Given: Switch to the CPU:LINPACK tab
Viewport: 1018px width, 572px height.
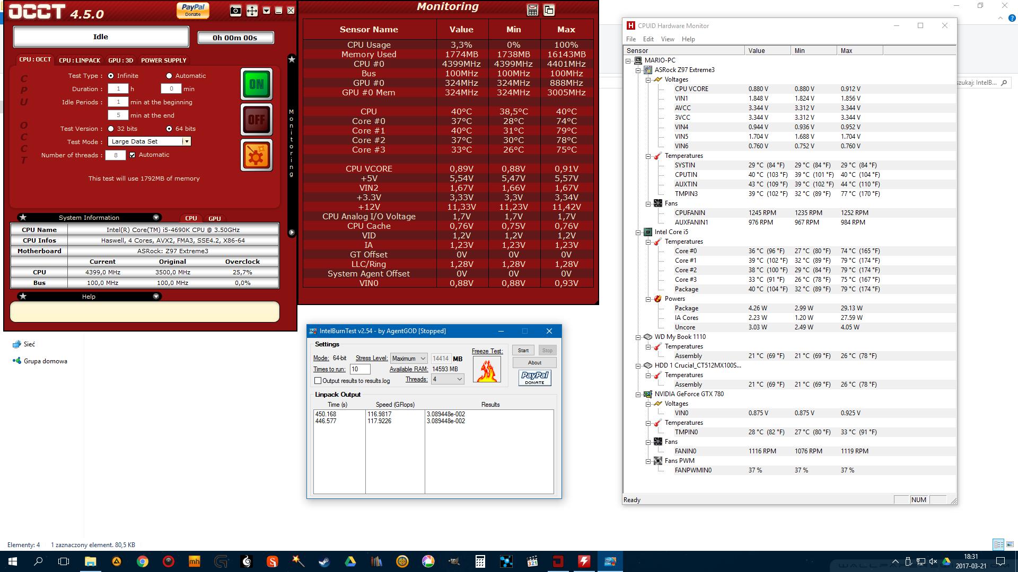Looking at the screenshot, I should (x=80, y=60).
